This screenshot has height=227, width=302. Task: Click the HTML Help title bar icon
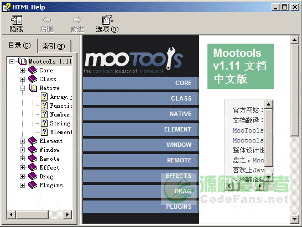7,7
